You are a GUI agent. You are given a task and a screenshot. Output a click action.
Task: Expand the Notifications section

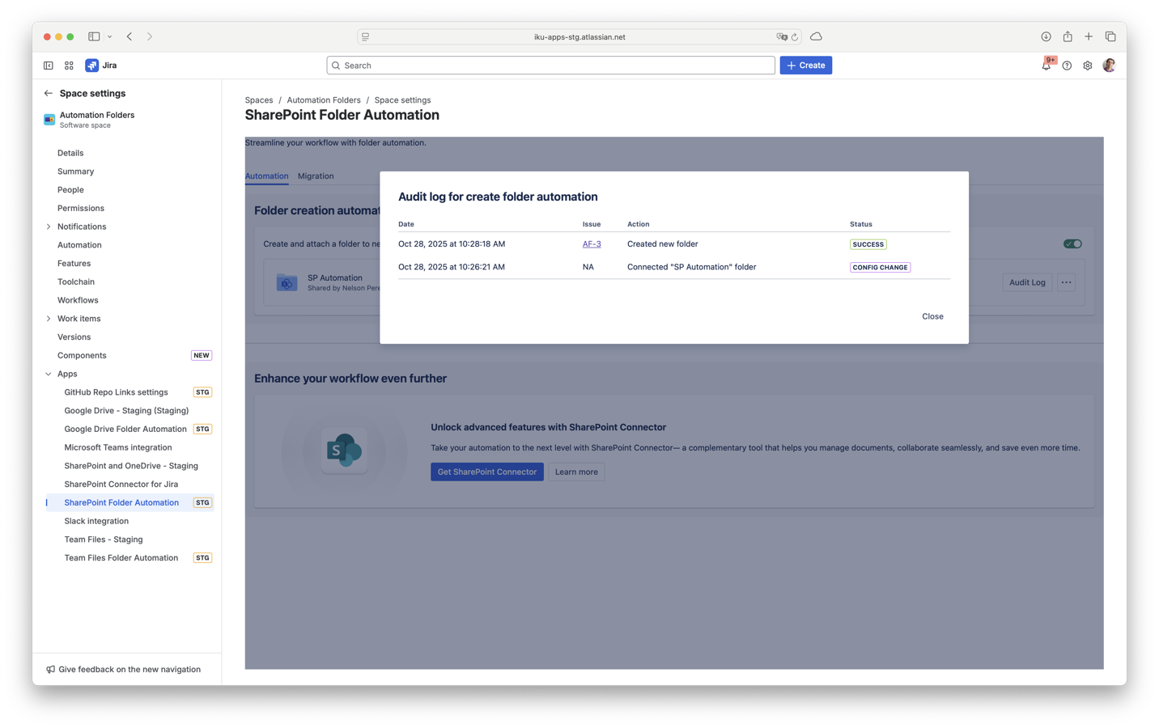(49, 226)
